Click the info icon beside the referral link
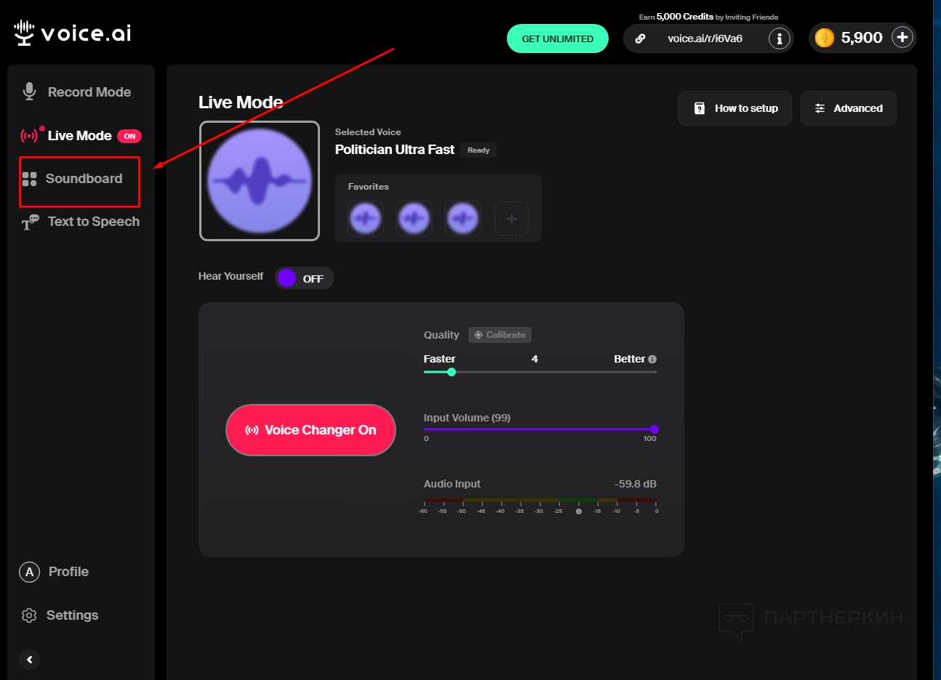The width and height of the screenshot is (941, 680). coord(780,39)
